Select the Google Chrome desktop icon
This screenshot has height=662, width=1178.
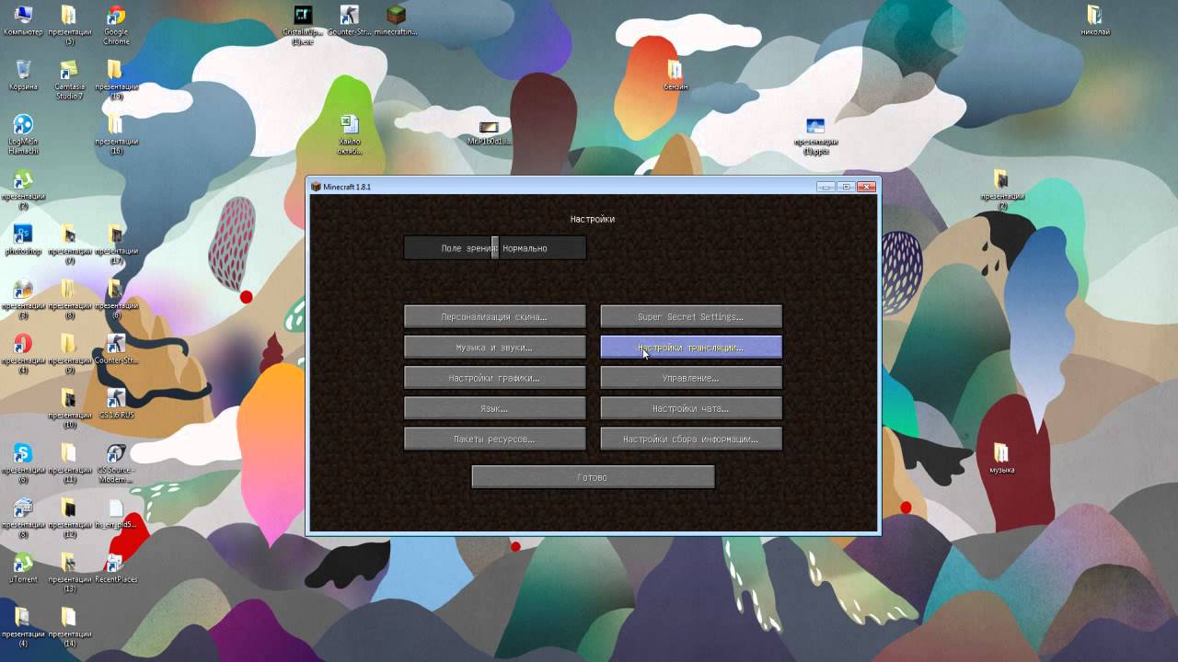116,24
